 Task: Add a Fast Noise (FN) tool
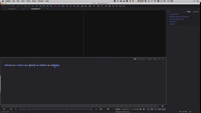click(29, 6)
